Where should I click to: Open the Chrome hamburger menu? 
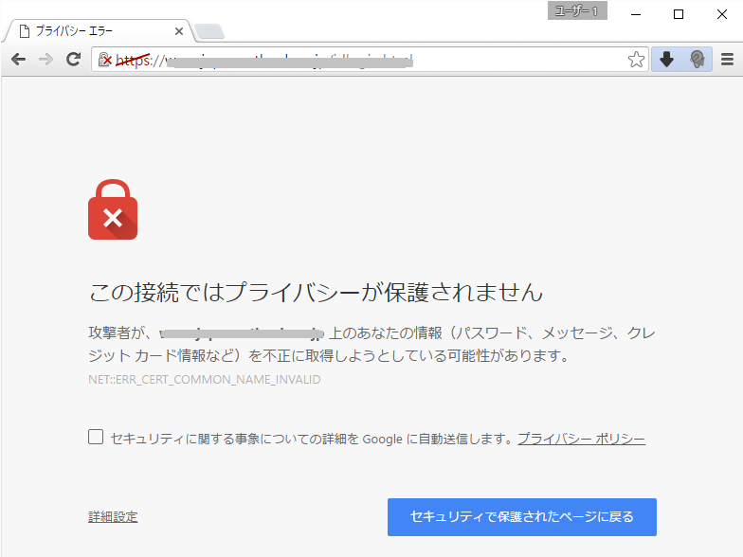coord(728,60)
